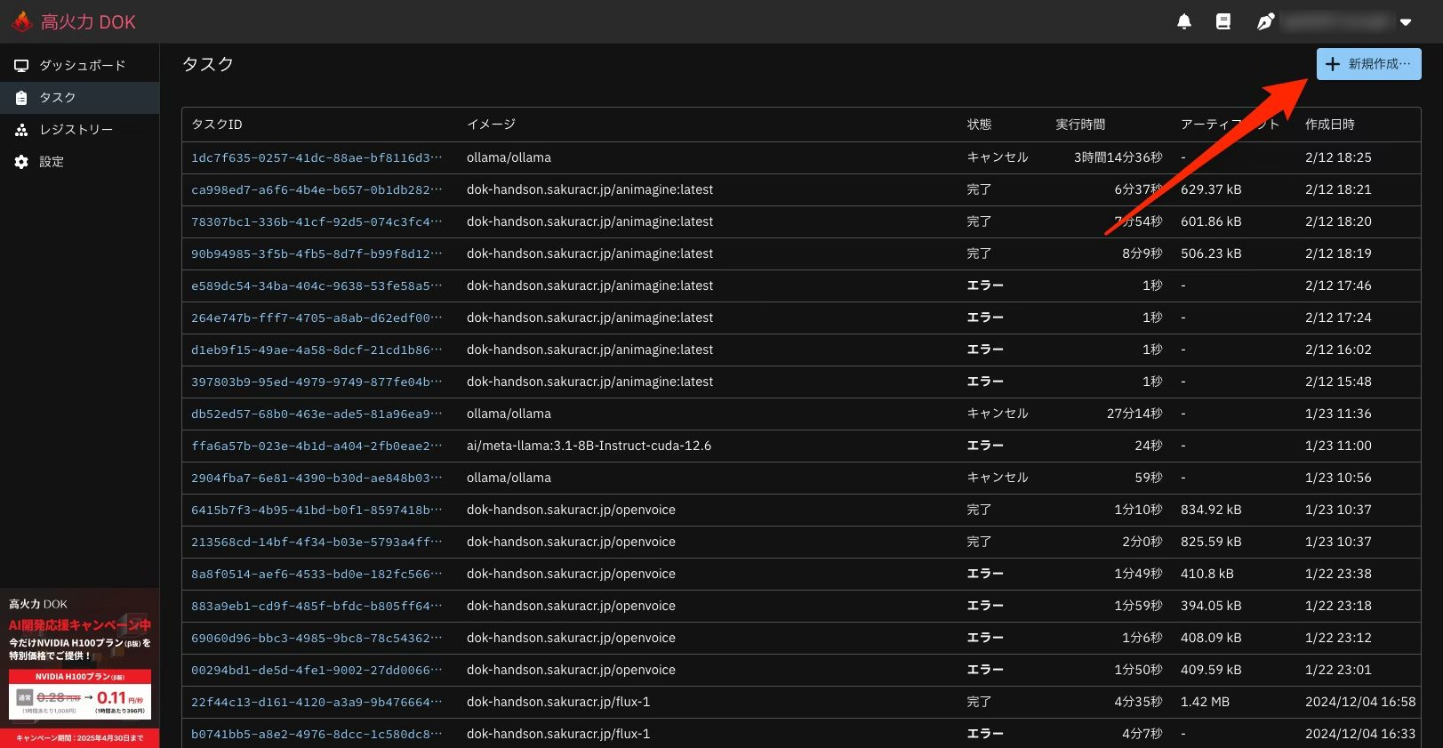This screenshot has width=1443, height=748.
Task: Click the rocket icon in header
Action: (1265, 22)
